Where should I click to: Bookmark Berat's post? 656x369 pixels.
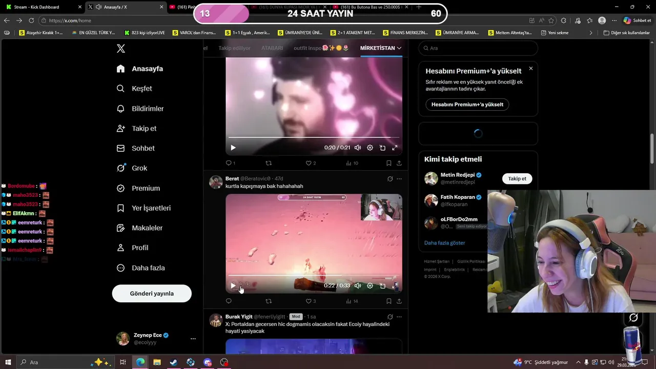pos(388,301)
